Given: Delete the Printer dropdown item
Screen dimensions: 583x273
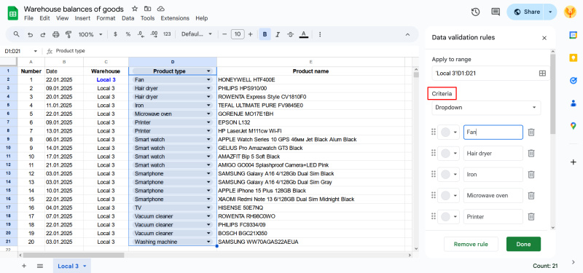Looking at the screenshot, I should [531, 216].
